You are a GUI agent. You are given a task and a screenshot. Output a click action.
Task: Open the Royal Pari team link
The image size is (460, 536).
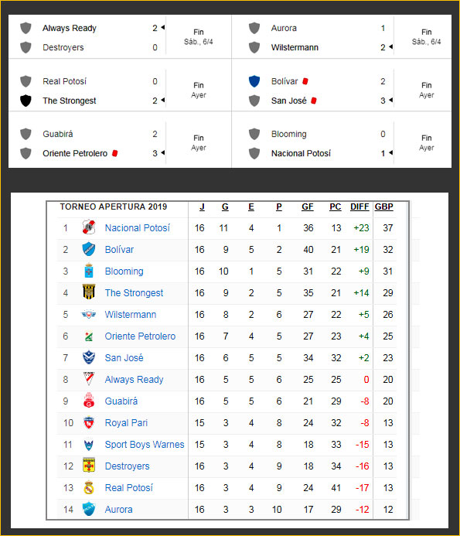pos(126,423)
